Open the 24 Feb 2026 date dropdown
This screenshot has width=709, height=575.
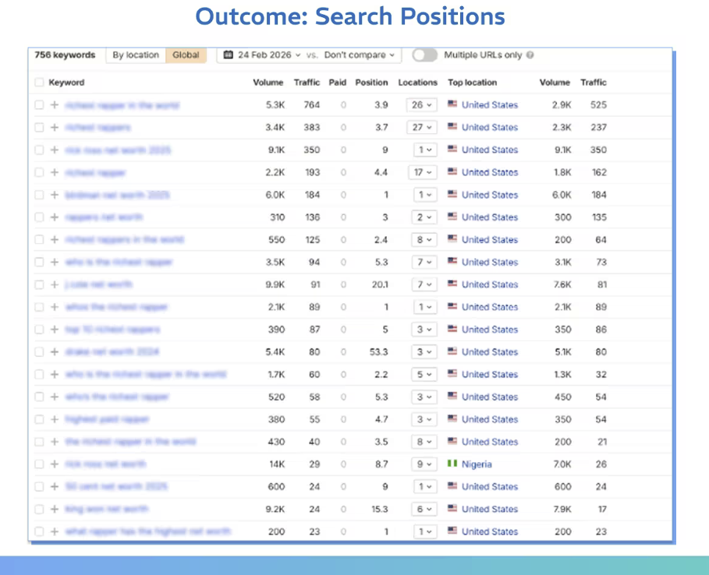[x=262, y=55]
